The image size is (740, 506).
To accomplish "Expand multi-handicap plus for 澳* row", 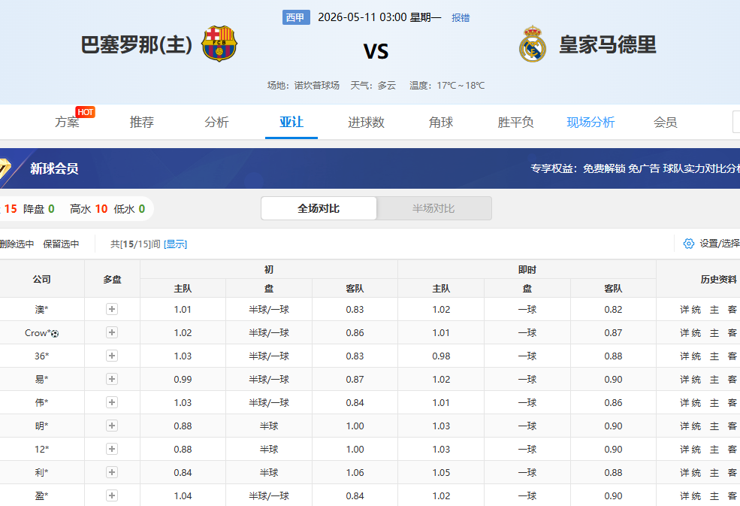I will coord(112,310).
